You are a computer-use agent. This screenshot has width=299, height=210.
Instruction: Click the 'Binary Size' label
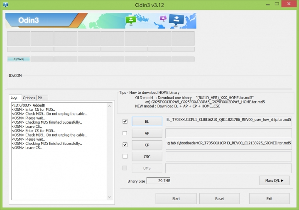click(136, 181)
